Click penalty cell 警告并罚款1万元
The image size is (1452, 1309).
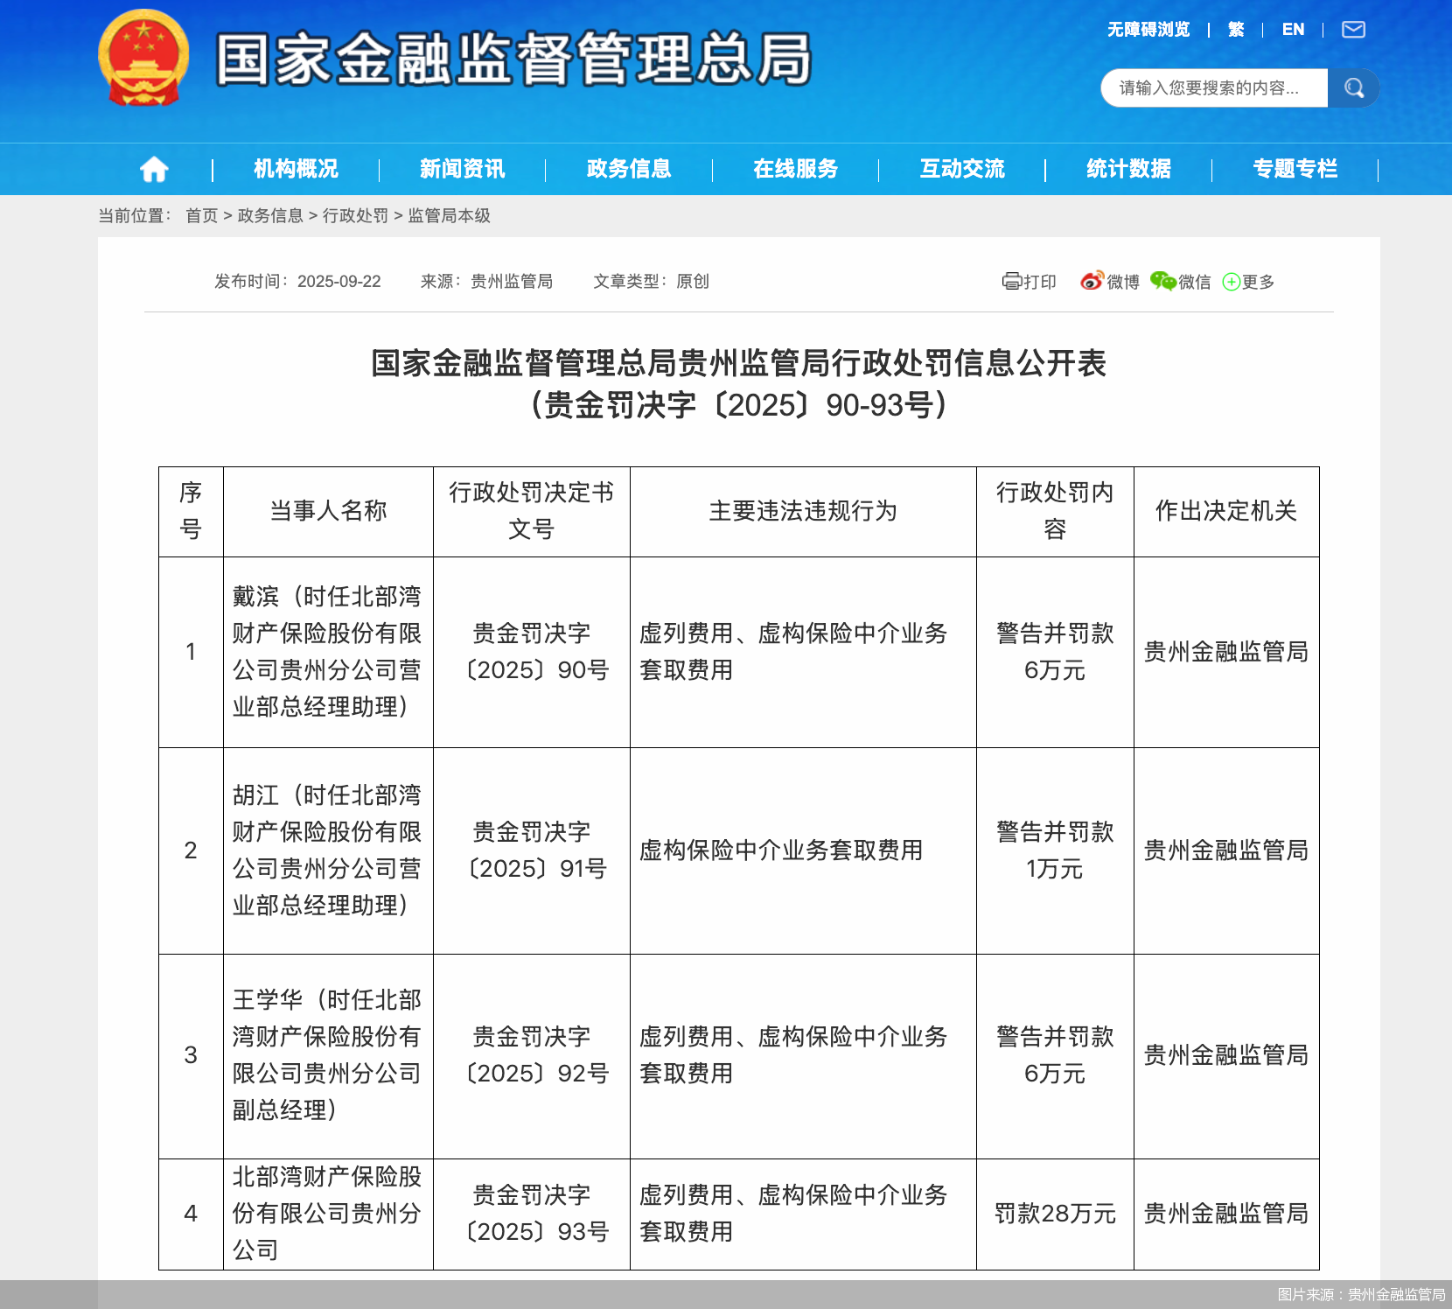(1055, 850)
